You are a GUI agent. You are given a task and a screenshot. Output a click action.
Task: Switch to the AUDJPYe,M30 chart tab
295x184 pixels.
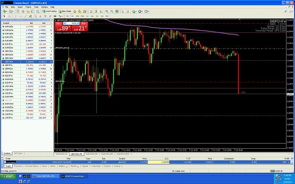tap(123, 154)
